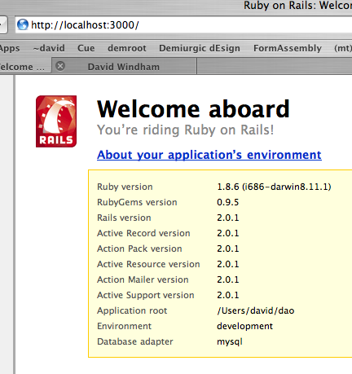
Task: Click the Ruby version label
Action: coord(125,187)
